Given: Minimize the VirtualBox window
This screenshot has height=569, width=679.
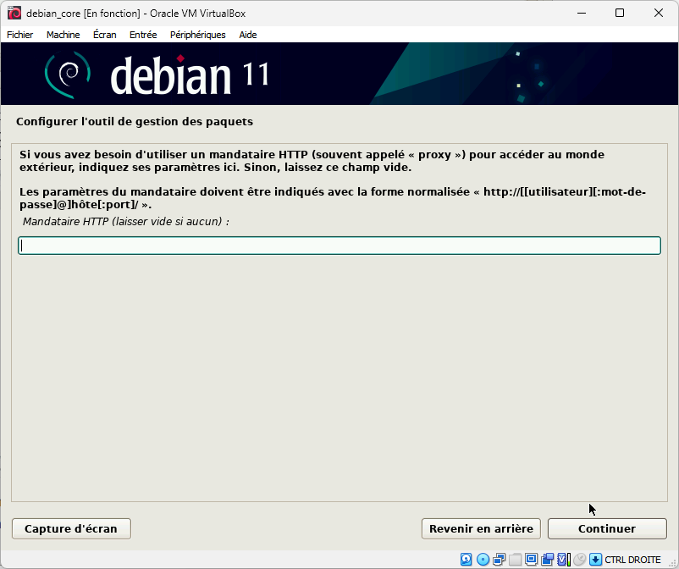Looking at the screenshot, I should pos(582,13).
